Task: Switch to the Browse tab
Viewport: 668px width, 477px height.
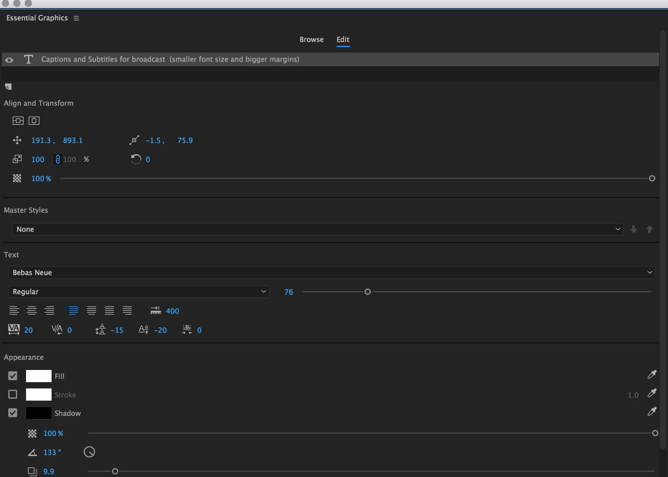Action: [x=311, y=39]
